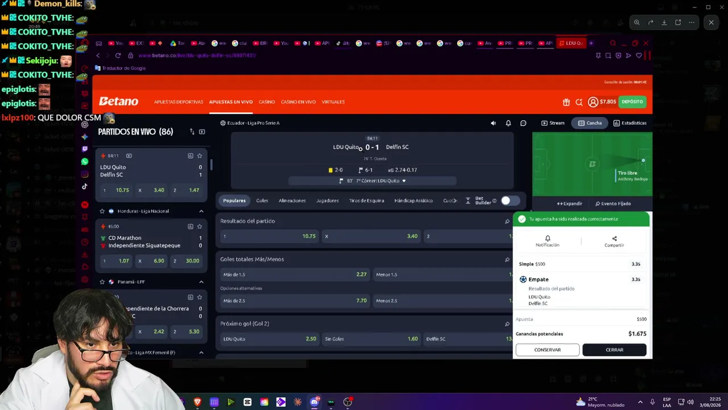728x410 pixels.
Task: Open stats icon on CD Marathon card
Action: tap(191, 226)
